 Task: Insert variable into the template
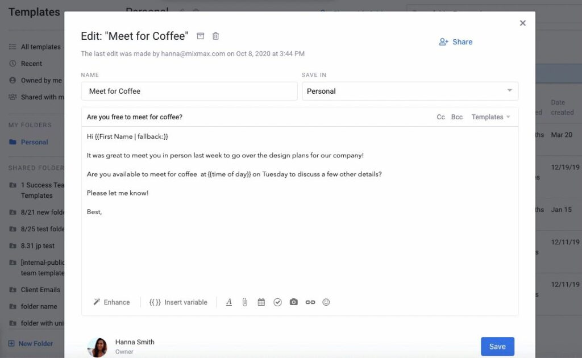[178, 302]
